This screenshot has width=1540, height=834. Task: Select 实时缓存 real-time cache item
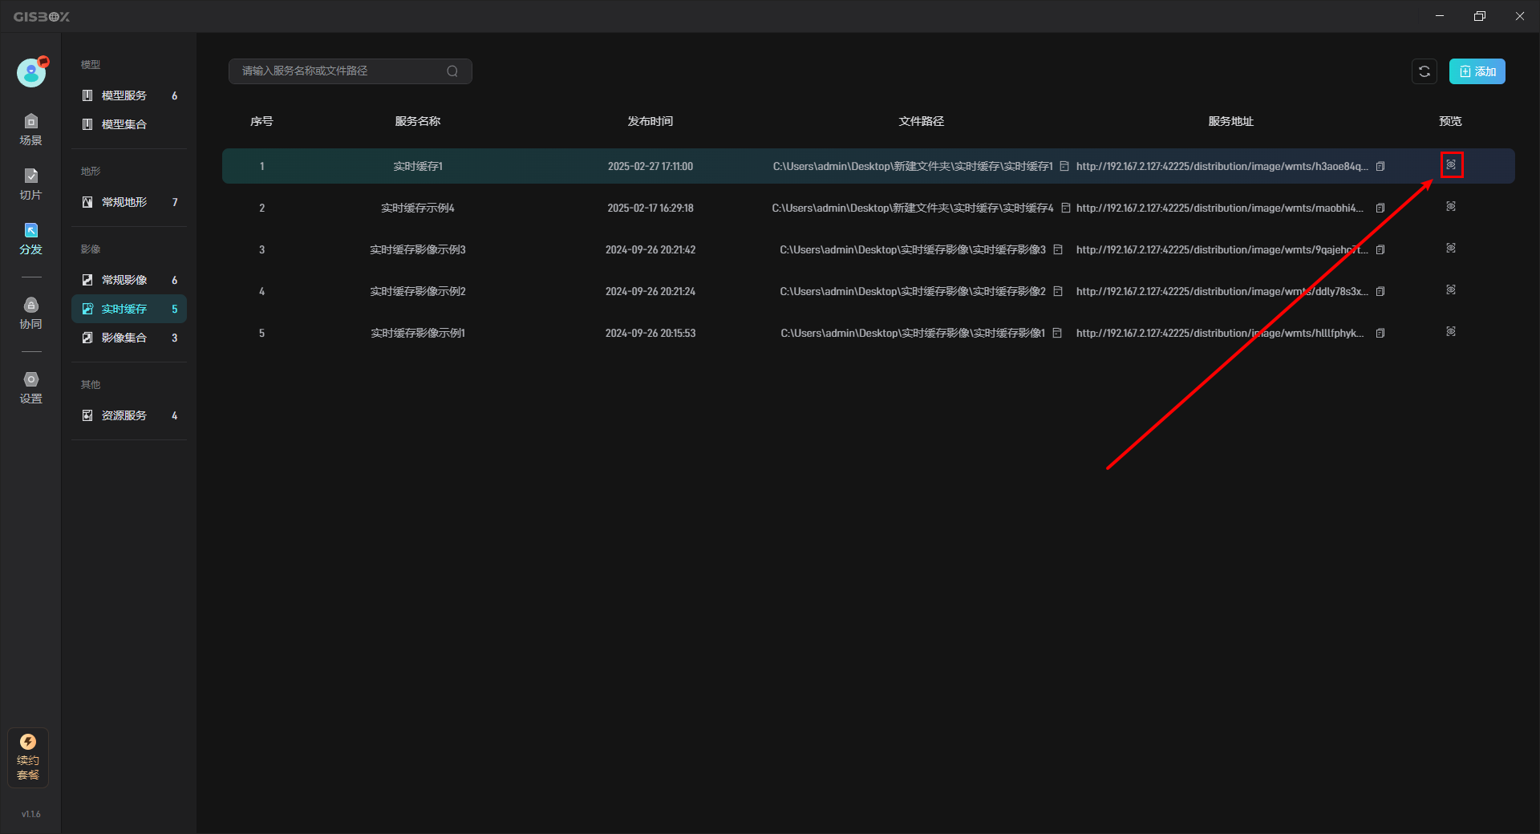pyautogui.click(x=129, y=309)
